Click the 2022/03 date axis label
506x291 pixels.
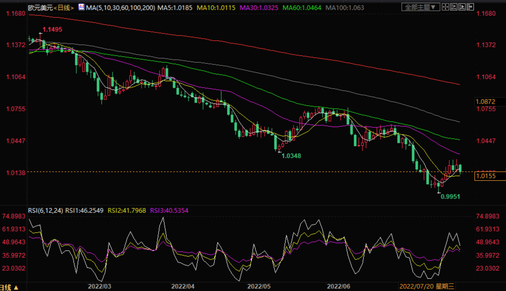click(99, 286)
